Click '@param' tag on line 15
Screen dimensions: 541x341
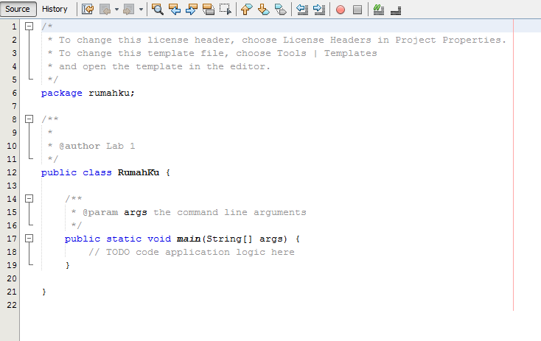[100, 212]
